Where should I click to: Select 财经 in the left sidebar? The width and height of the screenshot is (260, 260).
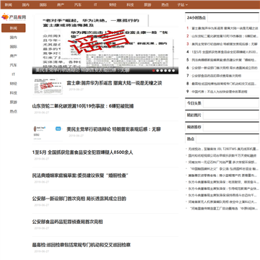click(14, 84)
